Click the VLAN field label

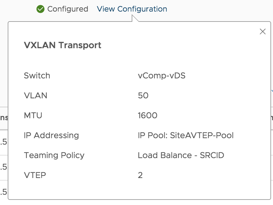[36, 95]
